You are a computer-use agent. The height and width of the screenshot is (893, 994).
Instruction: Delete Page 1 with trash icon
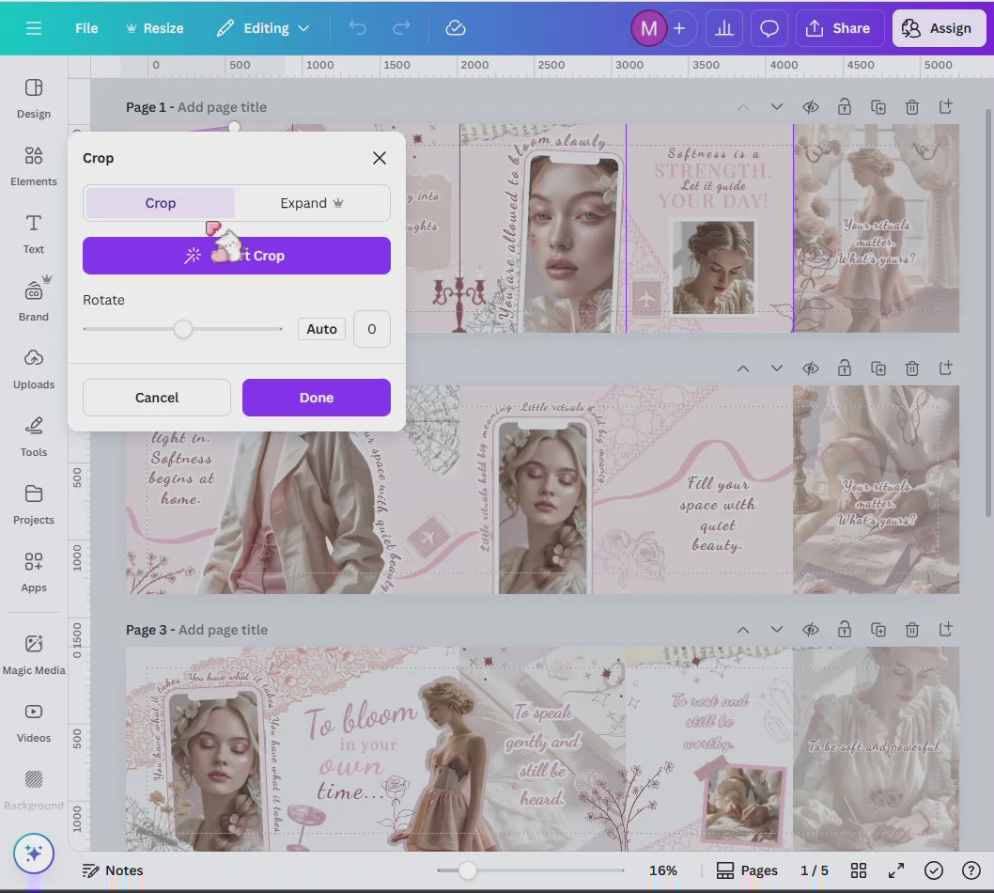[911, 107]
